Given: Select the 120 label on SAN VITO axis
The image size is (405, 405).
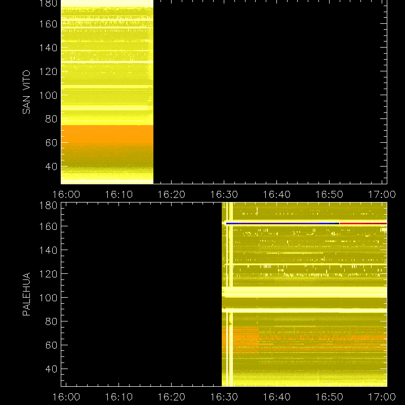Looking at the screenshot, I should tap(48, 71).
